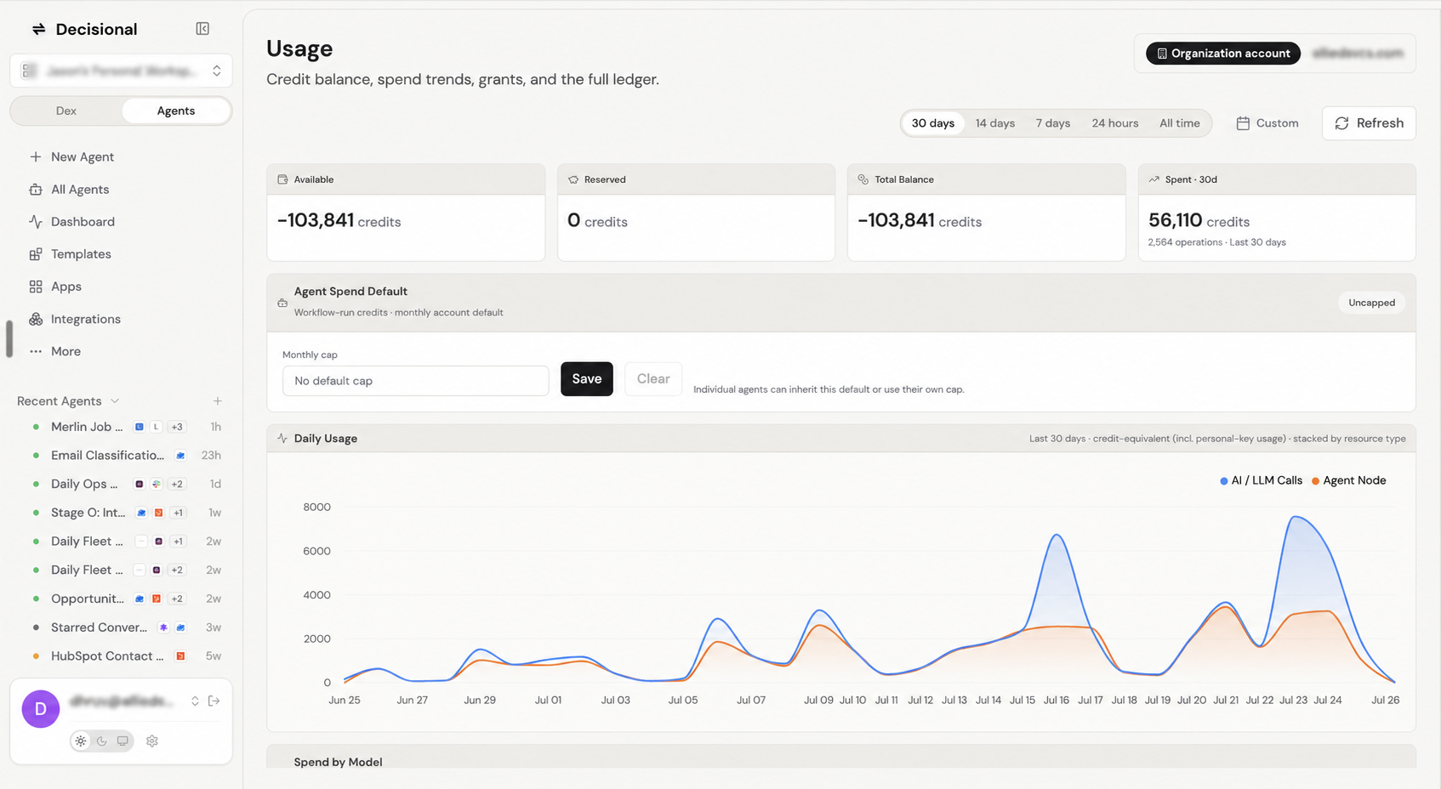The width and height of the screenshot is (1441, 789).
Task: Click the Clear button
Action: click(x=653, y=379)
